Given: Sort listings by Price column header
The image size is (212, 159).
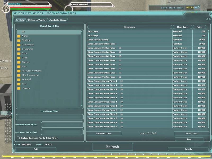Looking at the screenshot, I should click(x=199, y=27).
